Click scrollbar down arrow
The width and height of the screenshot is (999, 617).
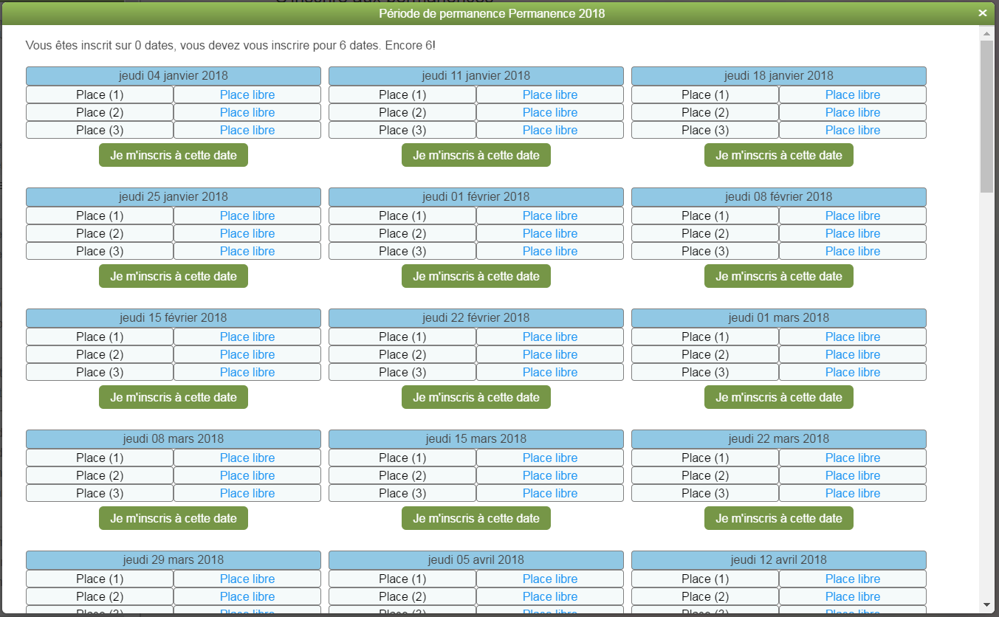pos(986,604)
